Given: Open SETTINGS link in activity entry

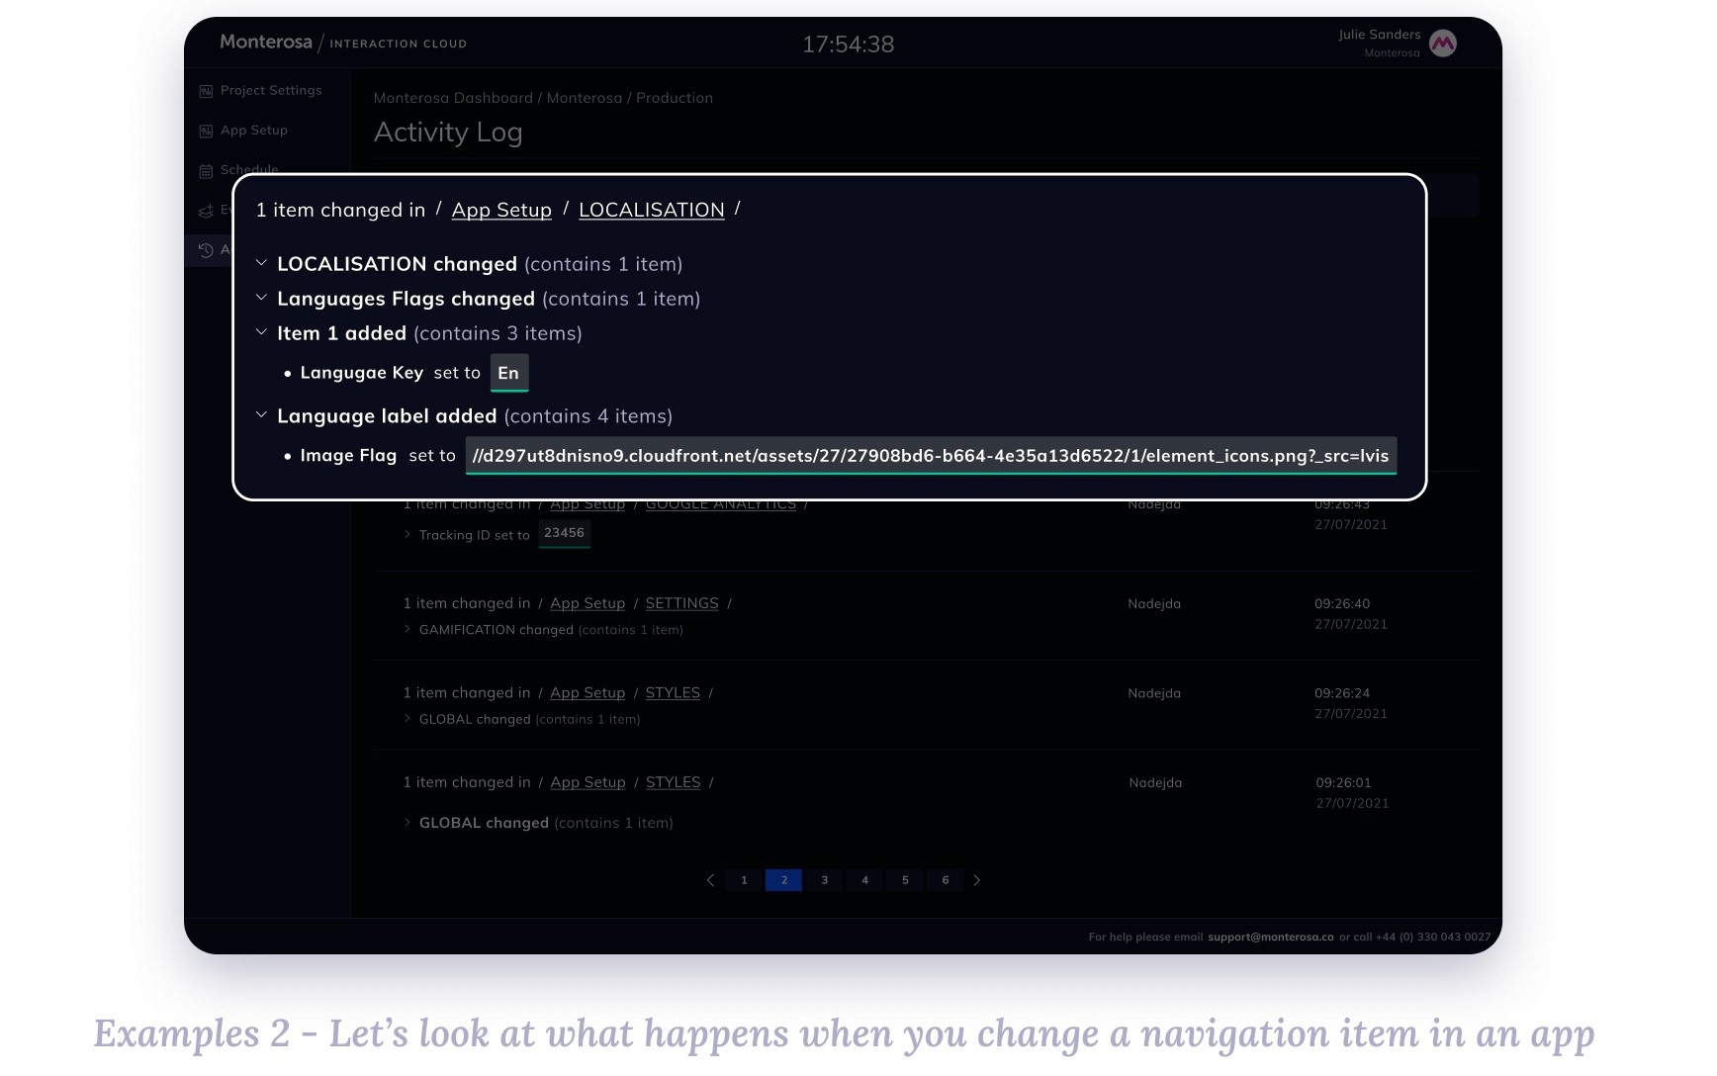Looking at the screenshot, I should click(x=681, y=603).
